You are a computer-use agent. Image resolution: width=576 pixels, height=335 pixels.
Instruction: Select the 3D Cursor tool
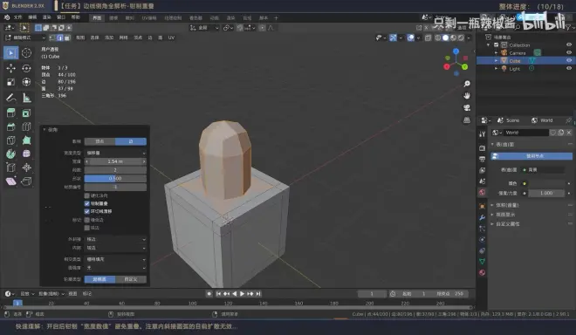26,53
